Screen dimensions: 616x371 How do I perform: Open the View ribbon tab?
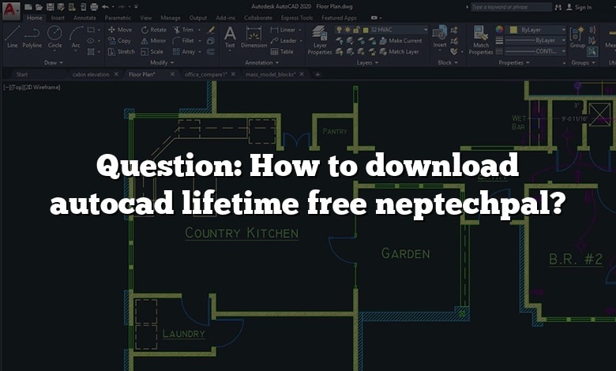(x=146, y=17)
